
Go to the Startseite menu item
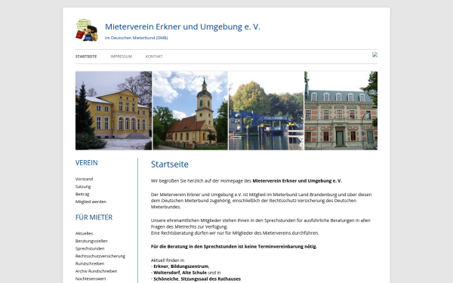coord(86,57)
